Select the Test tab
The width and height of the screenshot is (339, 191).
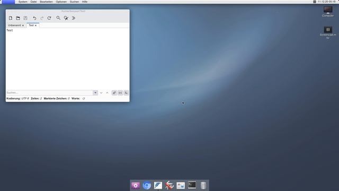tap(31, 25)
